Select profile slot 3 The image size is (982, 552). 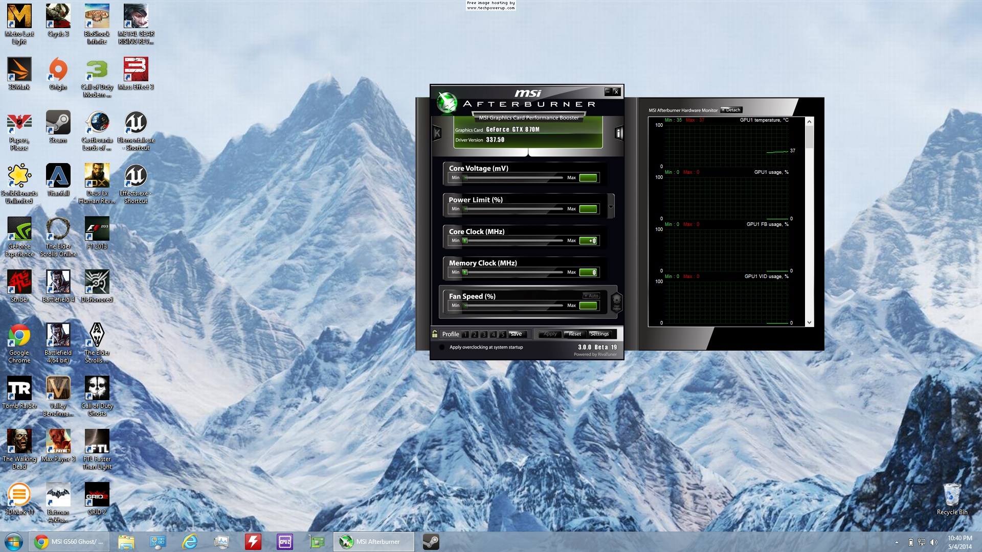pyautogui.click(x=484, y=334)
